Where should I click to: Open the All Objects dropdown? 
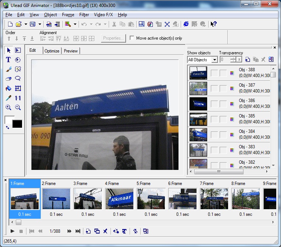tap(215, 60)
